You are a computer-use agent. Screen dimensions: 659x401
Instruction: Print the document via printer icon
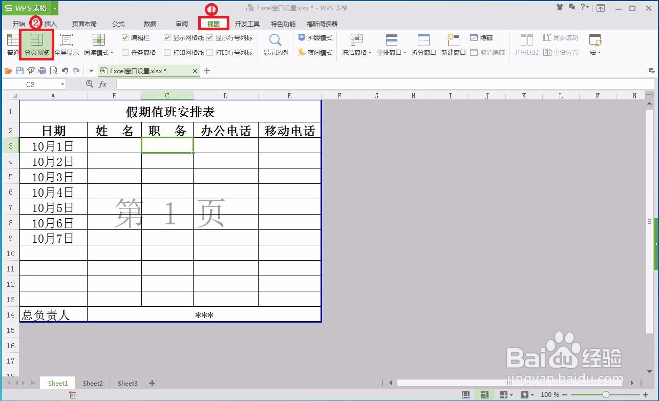point(42,71)
